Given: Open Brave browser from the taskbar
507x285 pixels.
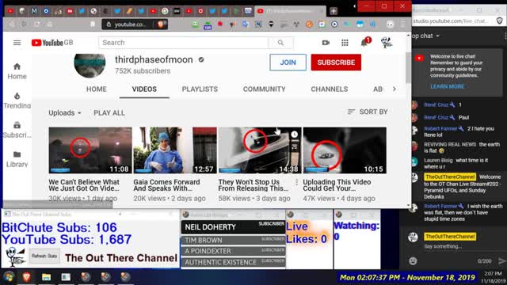Looking at the screenshot, I should pos(26,277).
